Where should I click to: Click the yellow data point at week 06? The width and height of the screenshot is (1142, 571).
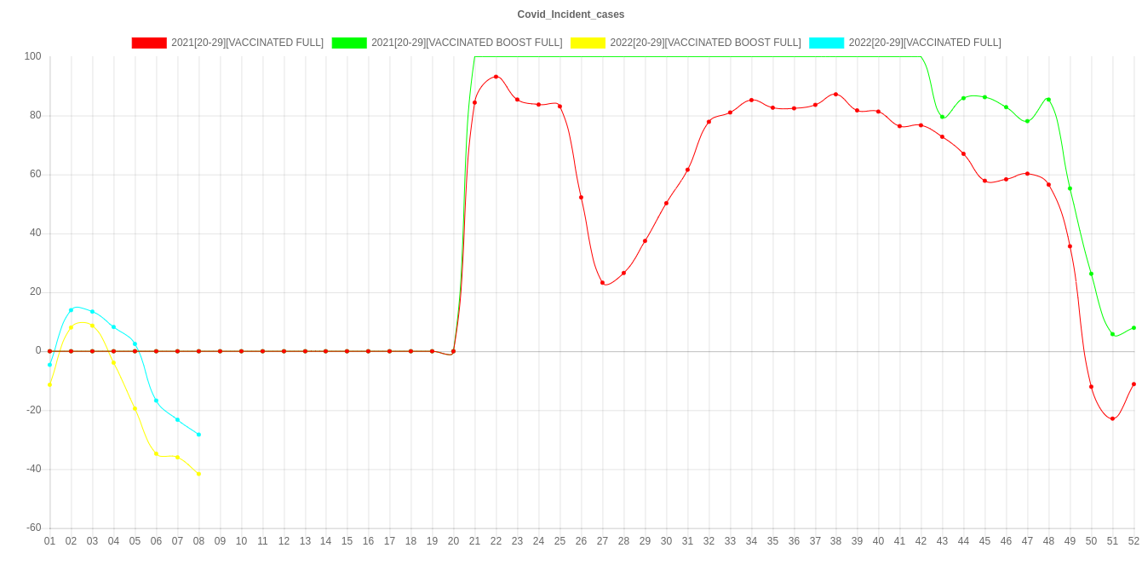[x=156, y=453]
